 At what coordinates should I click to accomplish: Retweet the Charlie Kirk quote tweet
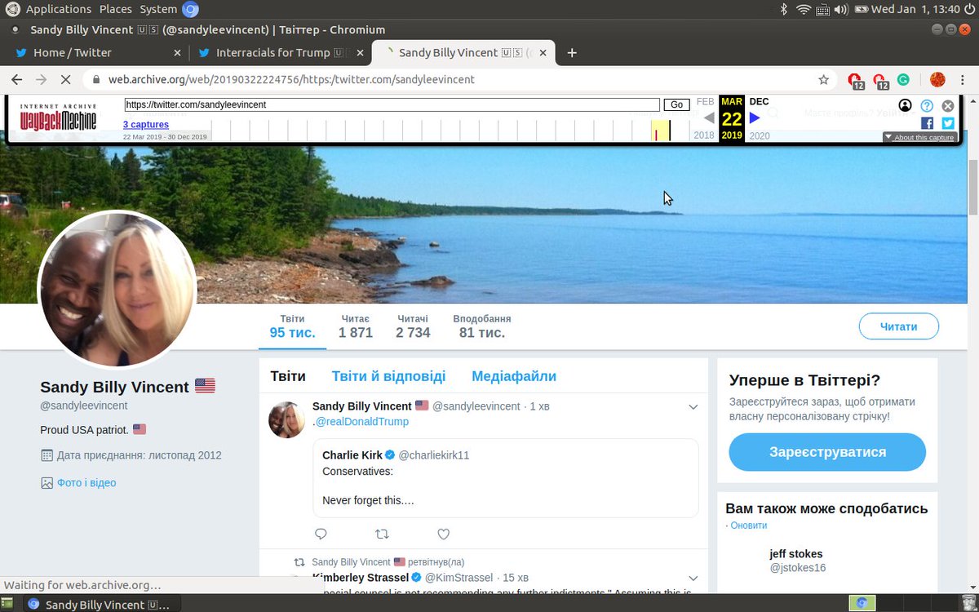click(x=382, y=534)
